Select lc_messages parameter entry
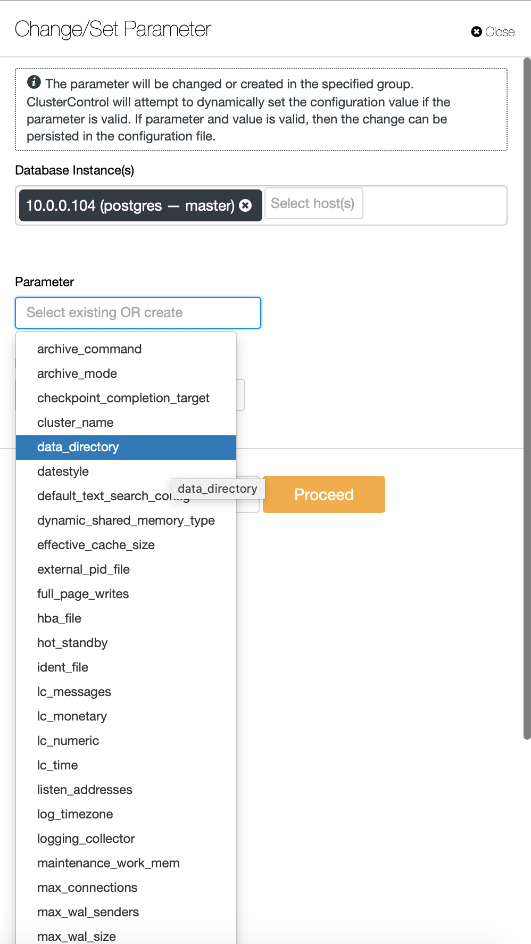This screenshot has width=531, height=944. (x=74, y=692)
